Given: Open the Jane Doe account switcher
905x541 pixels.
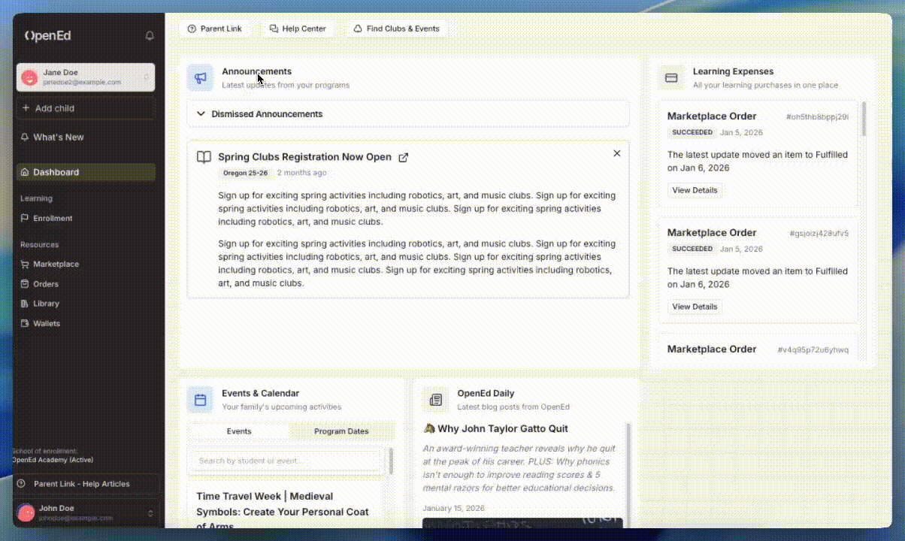Looking at the screenshot, I should (x=86, y=77).
